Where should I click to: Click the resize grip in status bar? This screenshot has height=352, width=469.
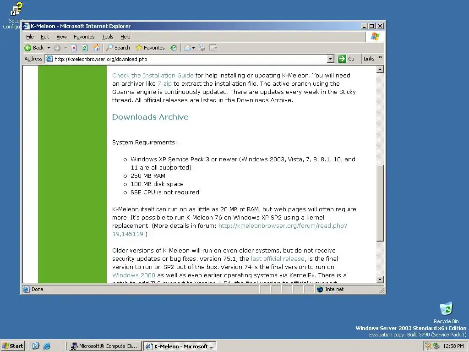click(x=382, y=290)
